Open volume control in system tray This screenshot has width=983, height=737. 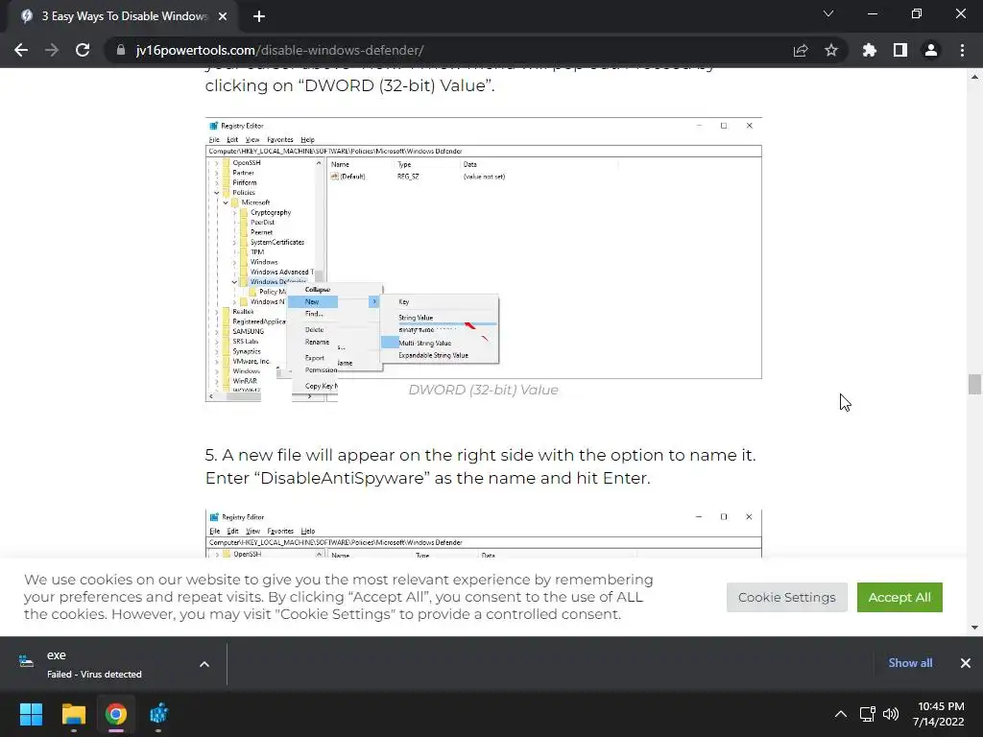tap(891, 714)
